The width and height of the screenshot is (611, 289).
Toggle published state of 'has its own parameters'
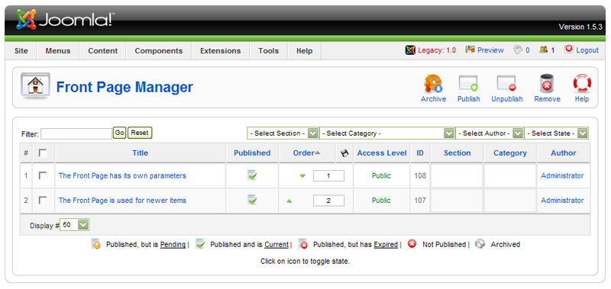pyautogui.click(x=252, y=175)
